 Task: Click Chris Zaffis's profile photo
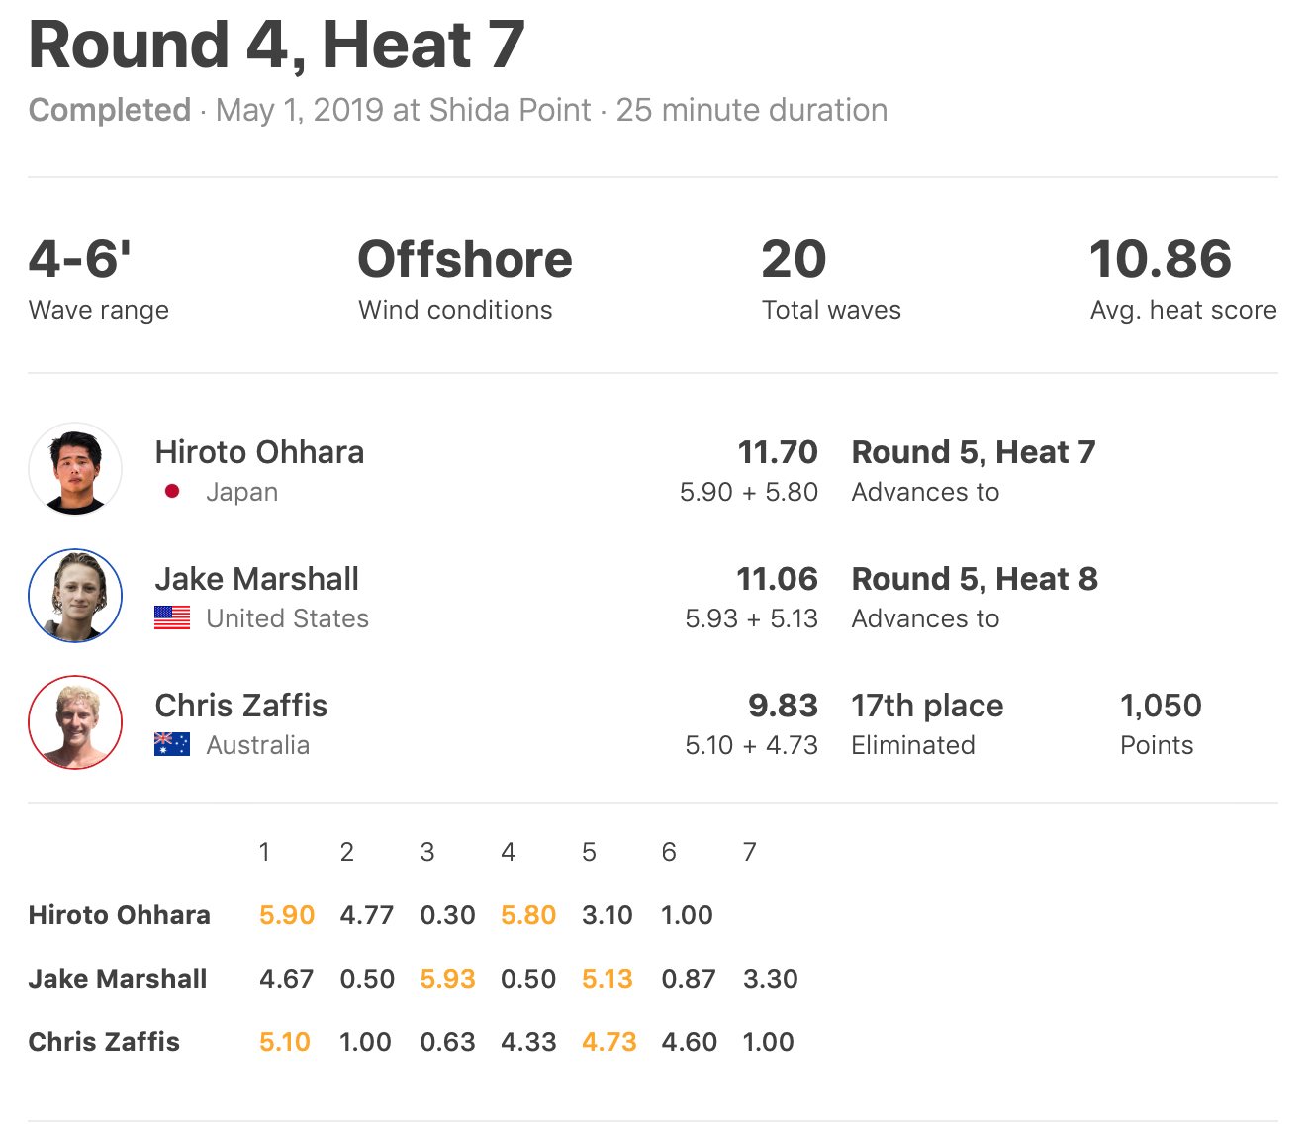75,722
